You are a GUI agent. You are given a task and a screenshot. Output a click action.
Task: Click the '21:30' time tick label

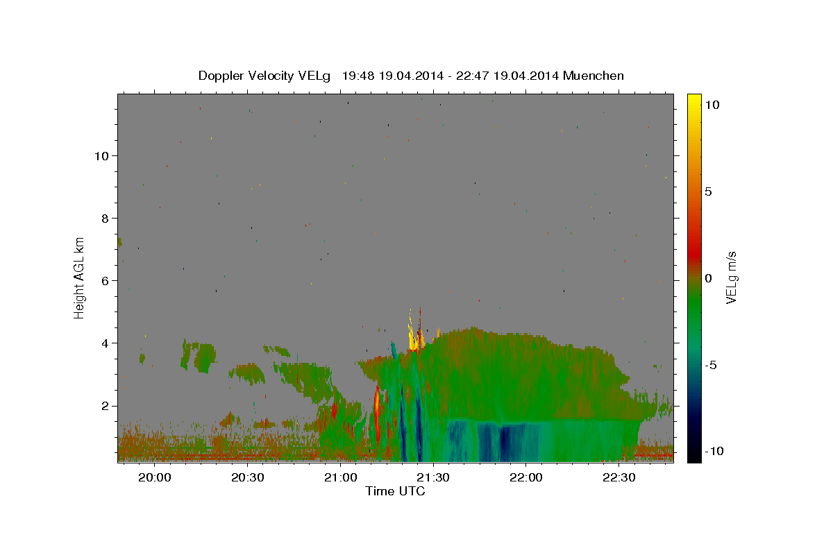coord(433,477)
